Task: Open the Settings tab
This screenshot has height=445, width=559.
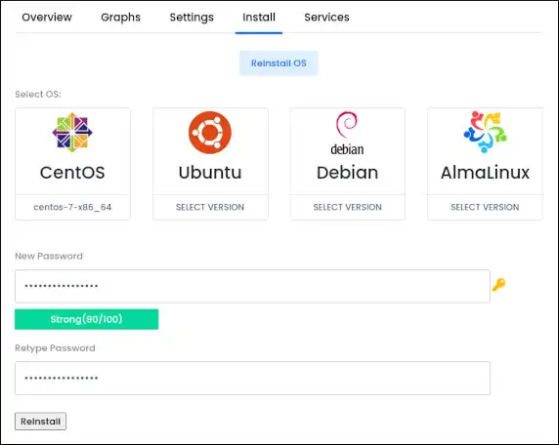Action: [192, 18]
